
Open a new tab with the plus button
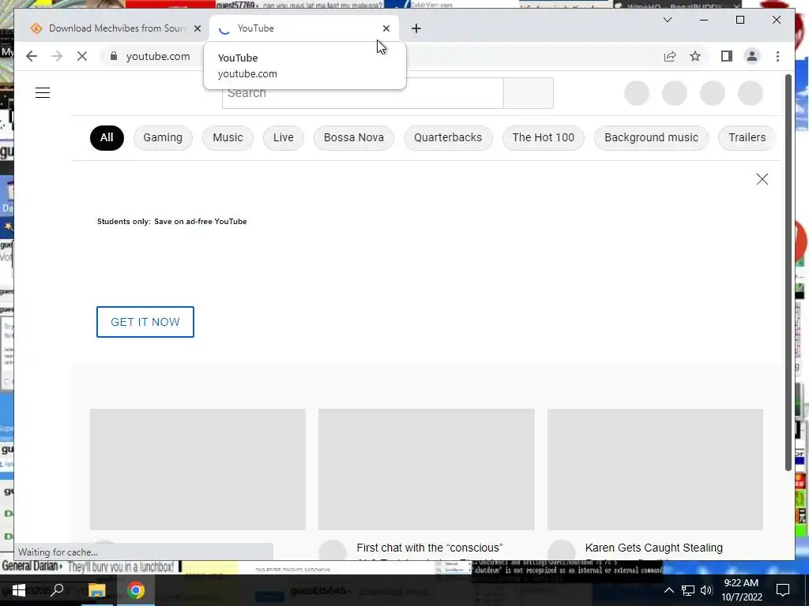pyautogui.click(x=416, y=28)
